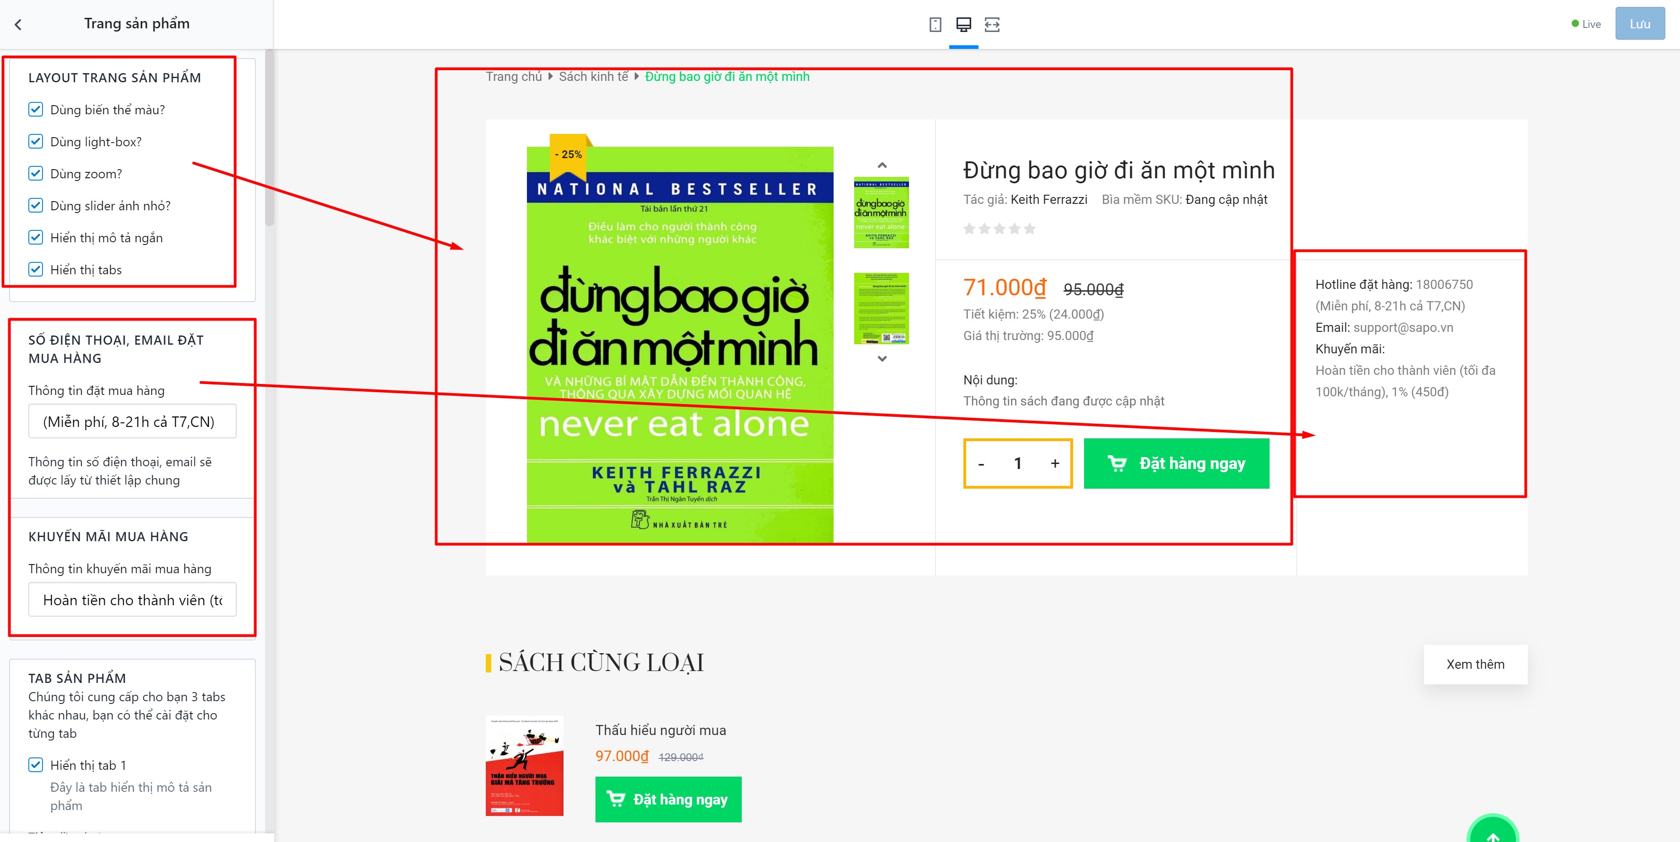1680x842 pixels.
Task: Click main Đặt hàng ngay button
Action: coord(1176,463)
